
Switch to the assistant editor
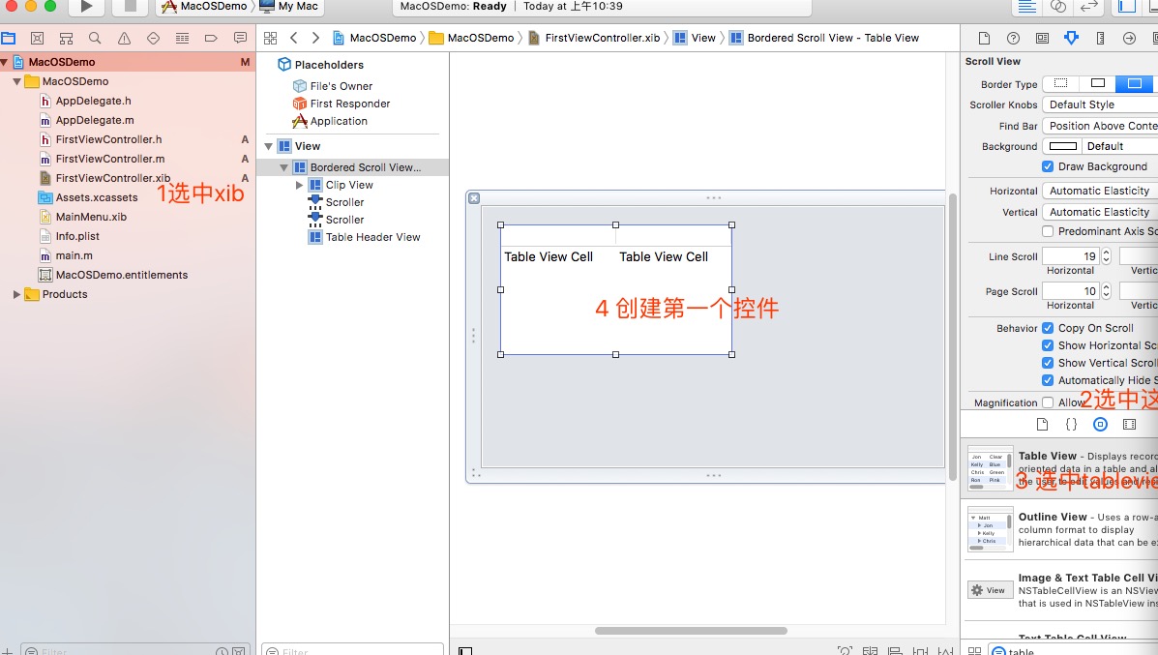[x=1058, y=7]
